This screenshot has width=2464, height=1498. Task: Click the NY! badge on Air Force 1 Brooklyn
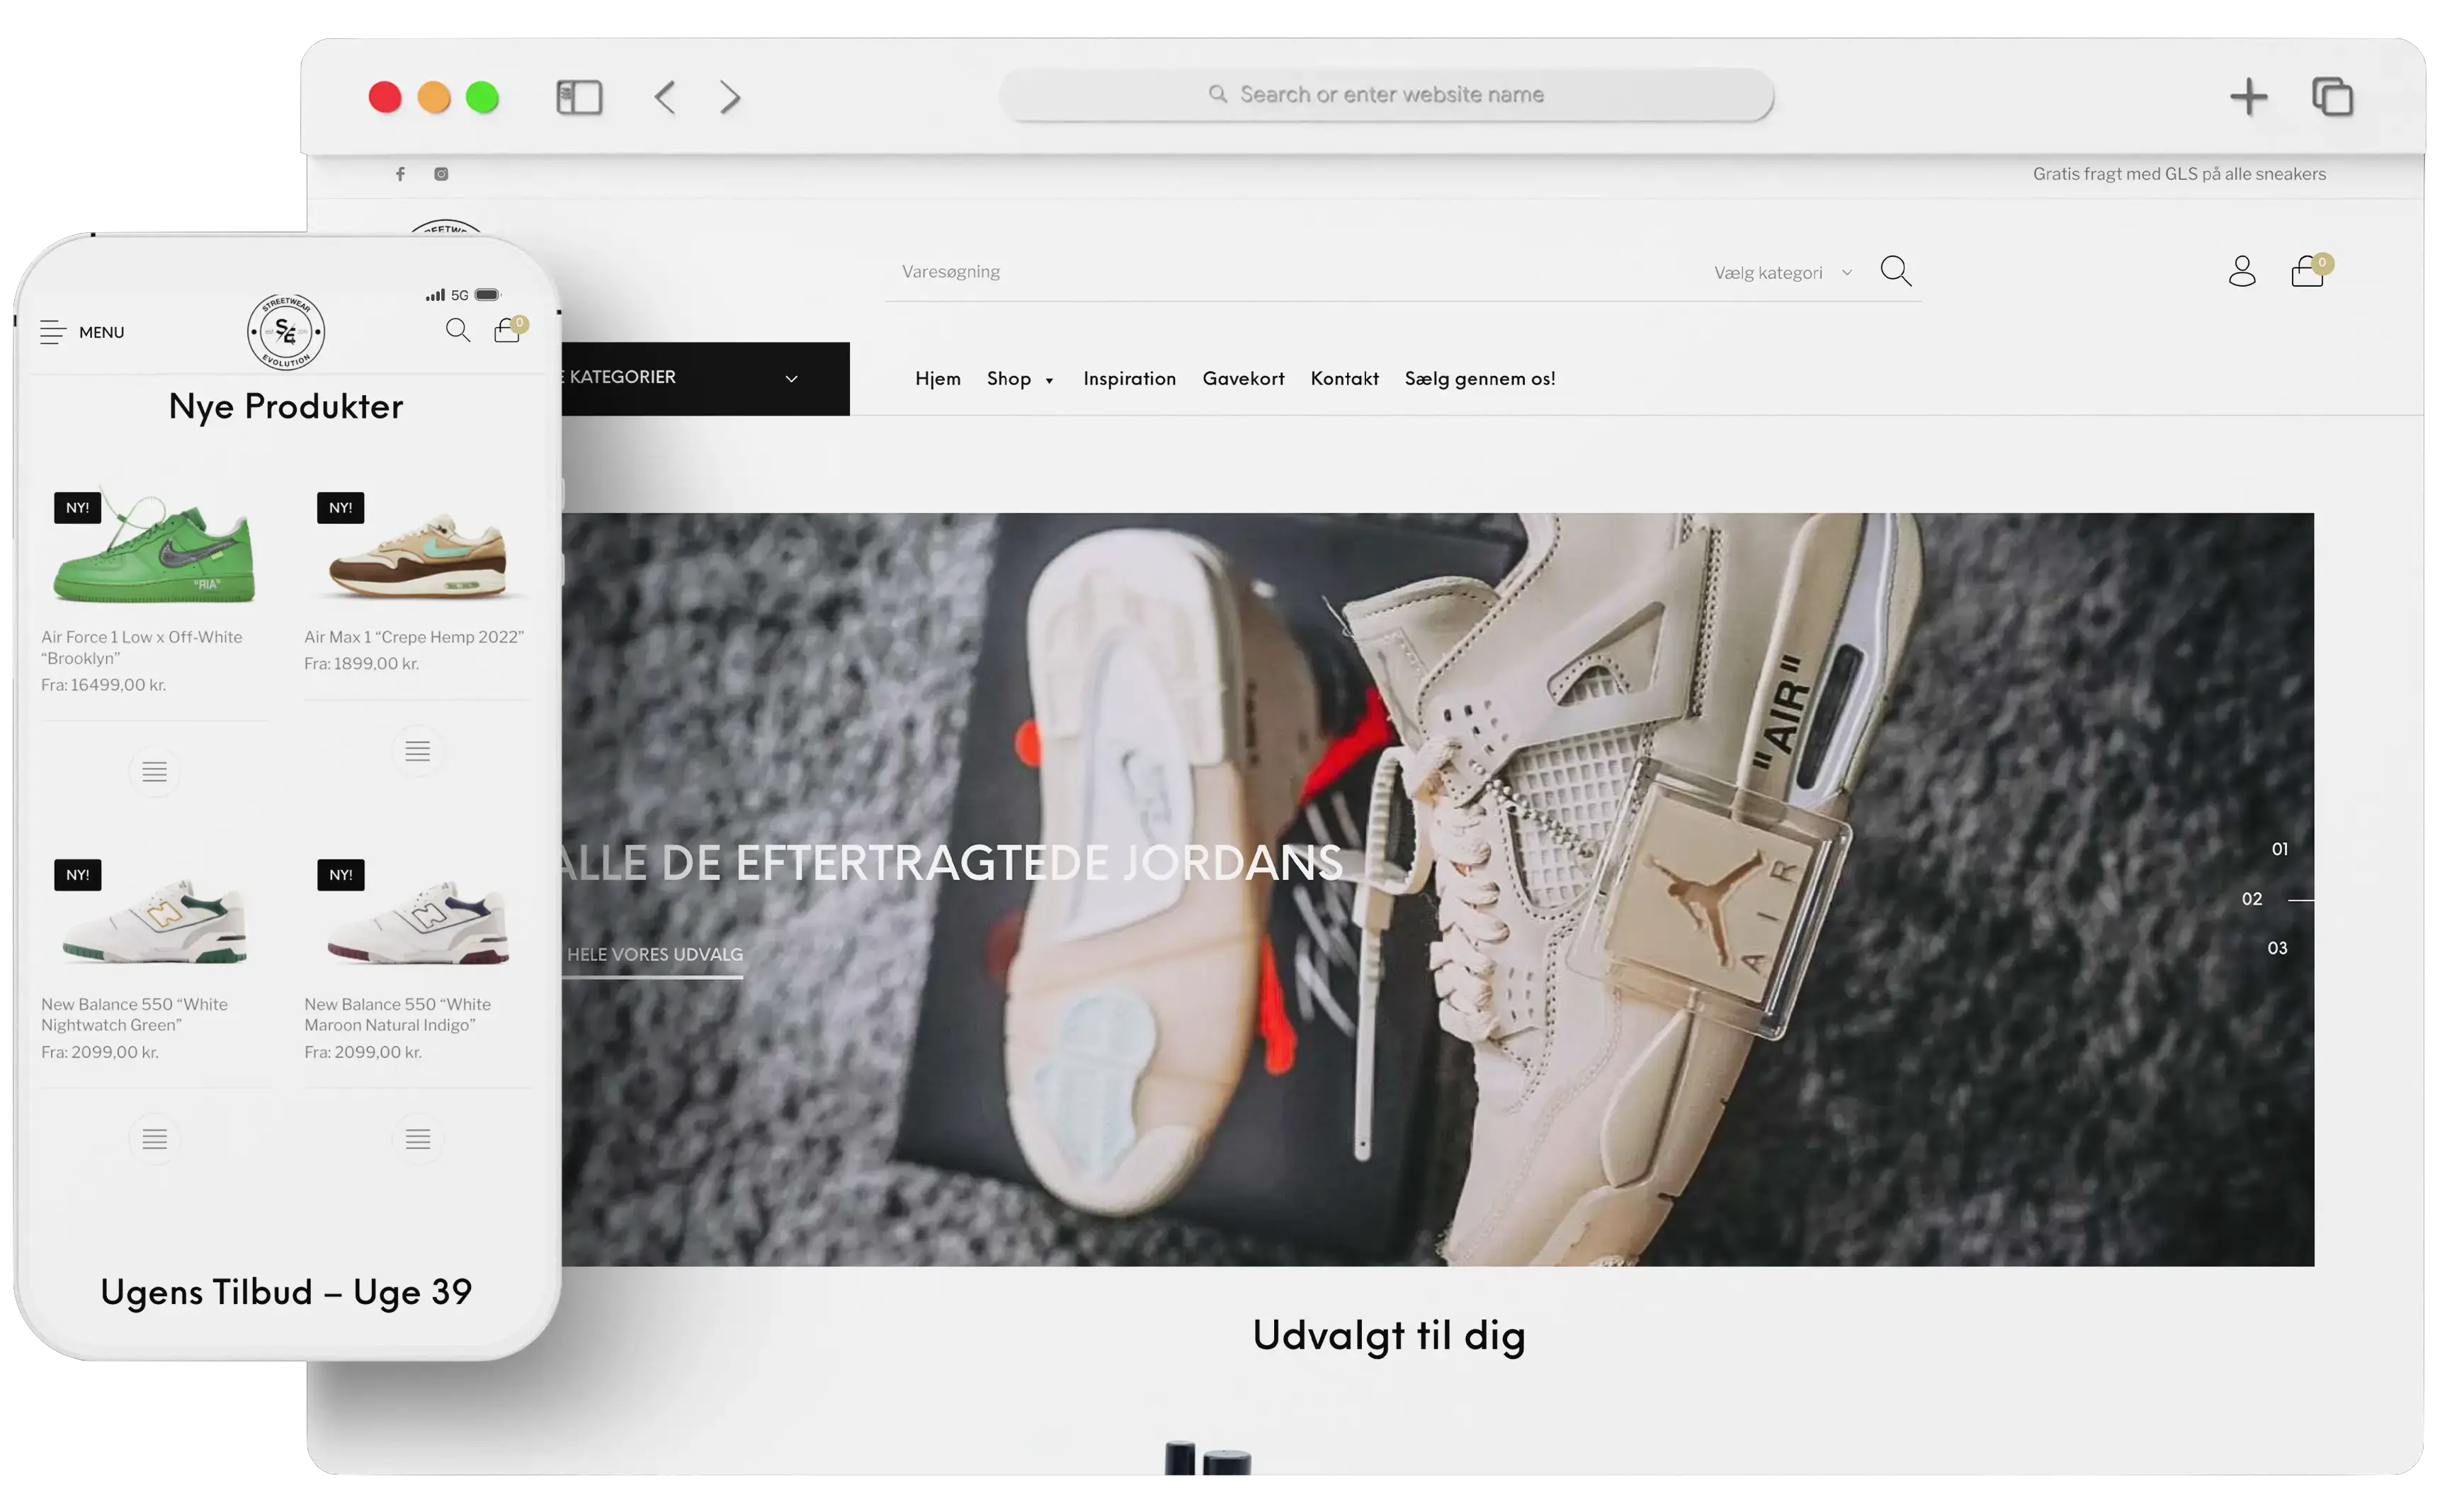77,509
